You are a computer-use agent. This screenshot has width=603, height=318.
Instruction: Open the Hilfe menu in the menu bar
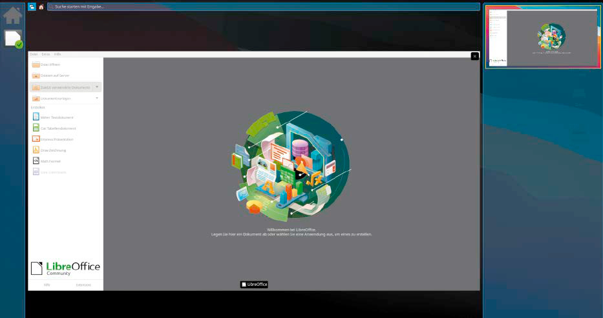pos(58,54)
